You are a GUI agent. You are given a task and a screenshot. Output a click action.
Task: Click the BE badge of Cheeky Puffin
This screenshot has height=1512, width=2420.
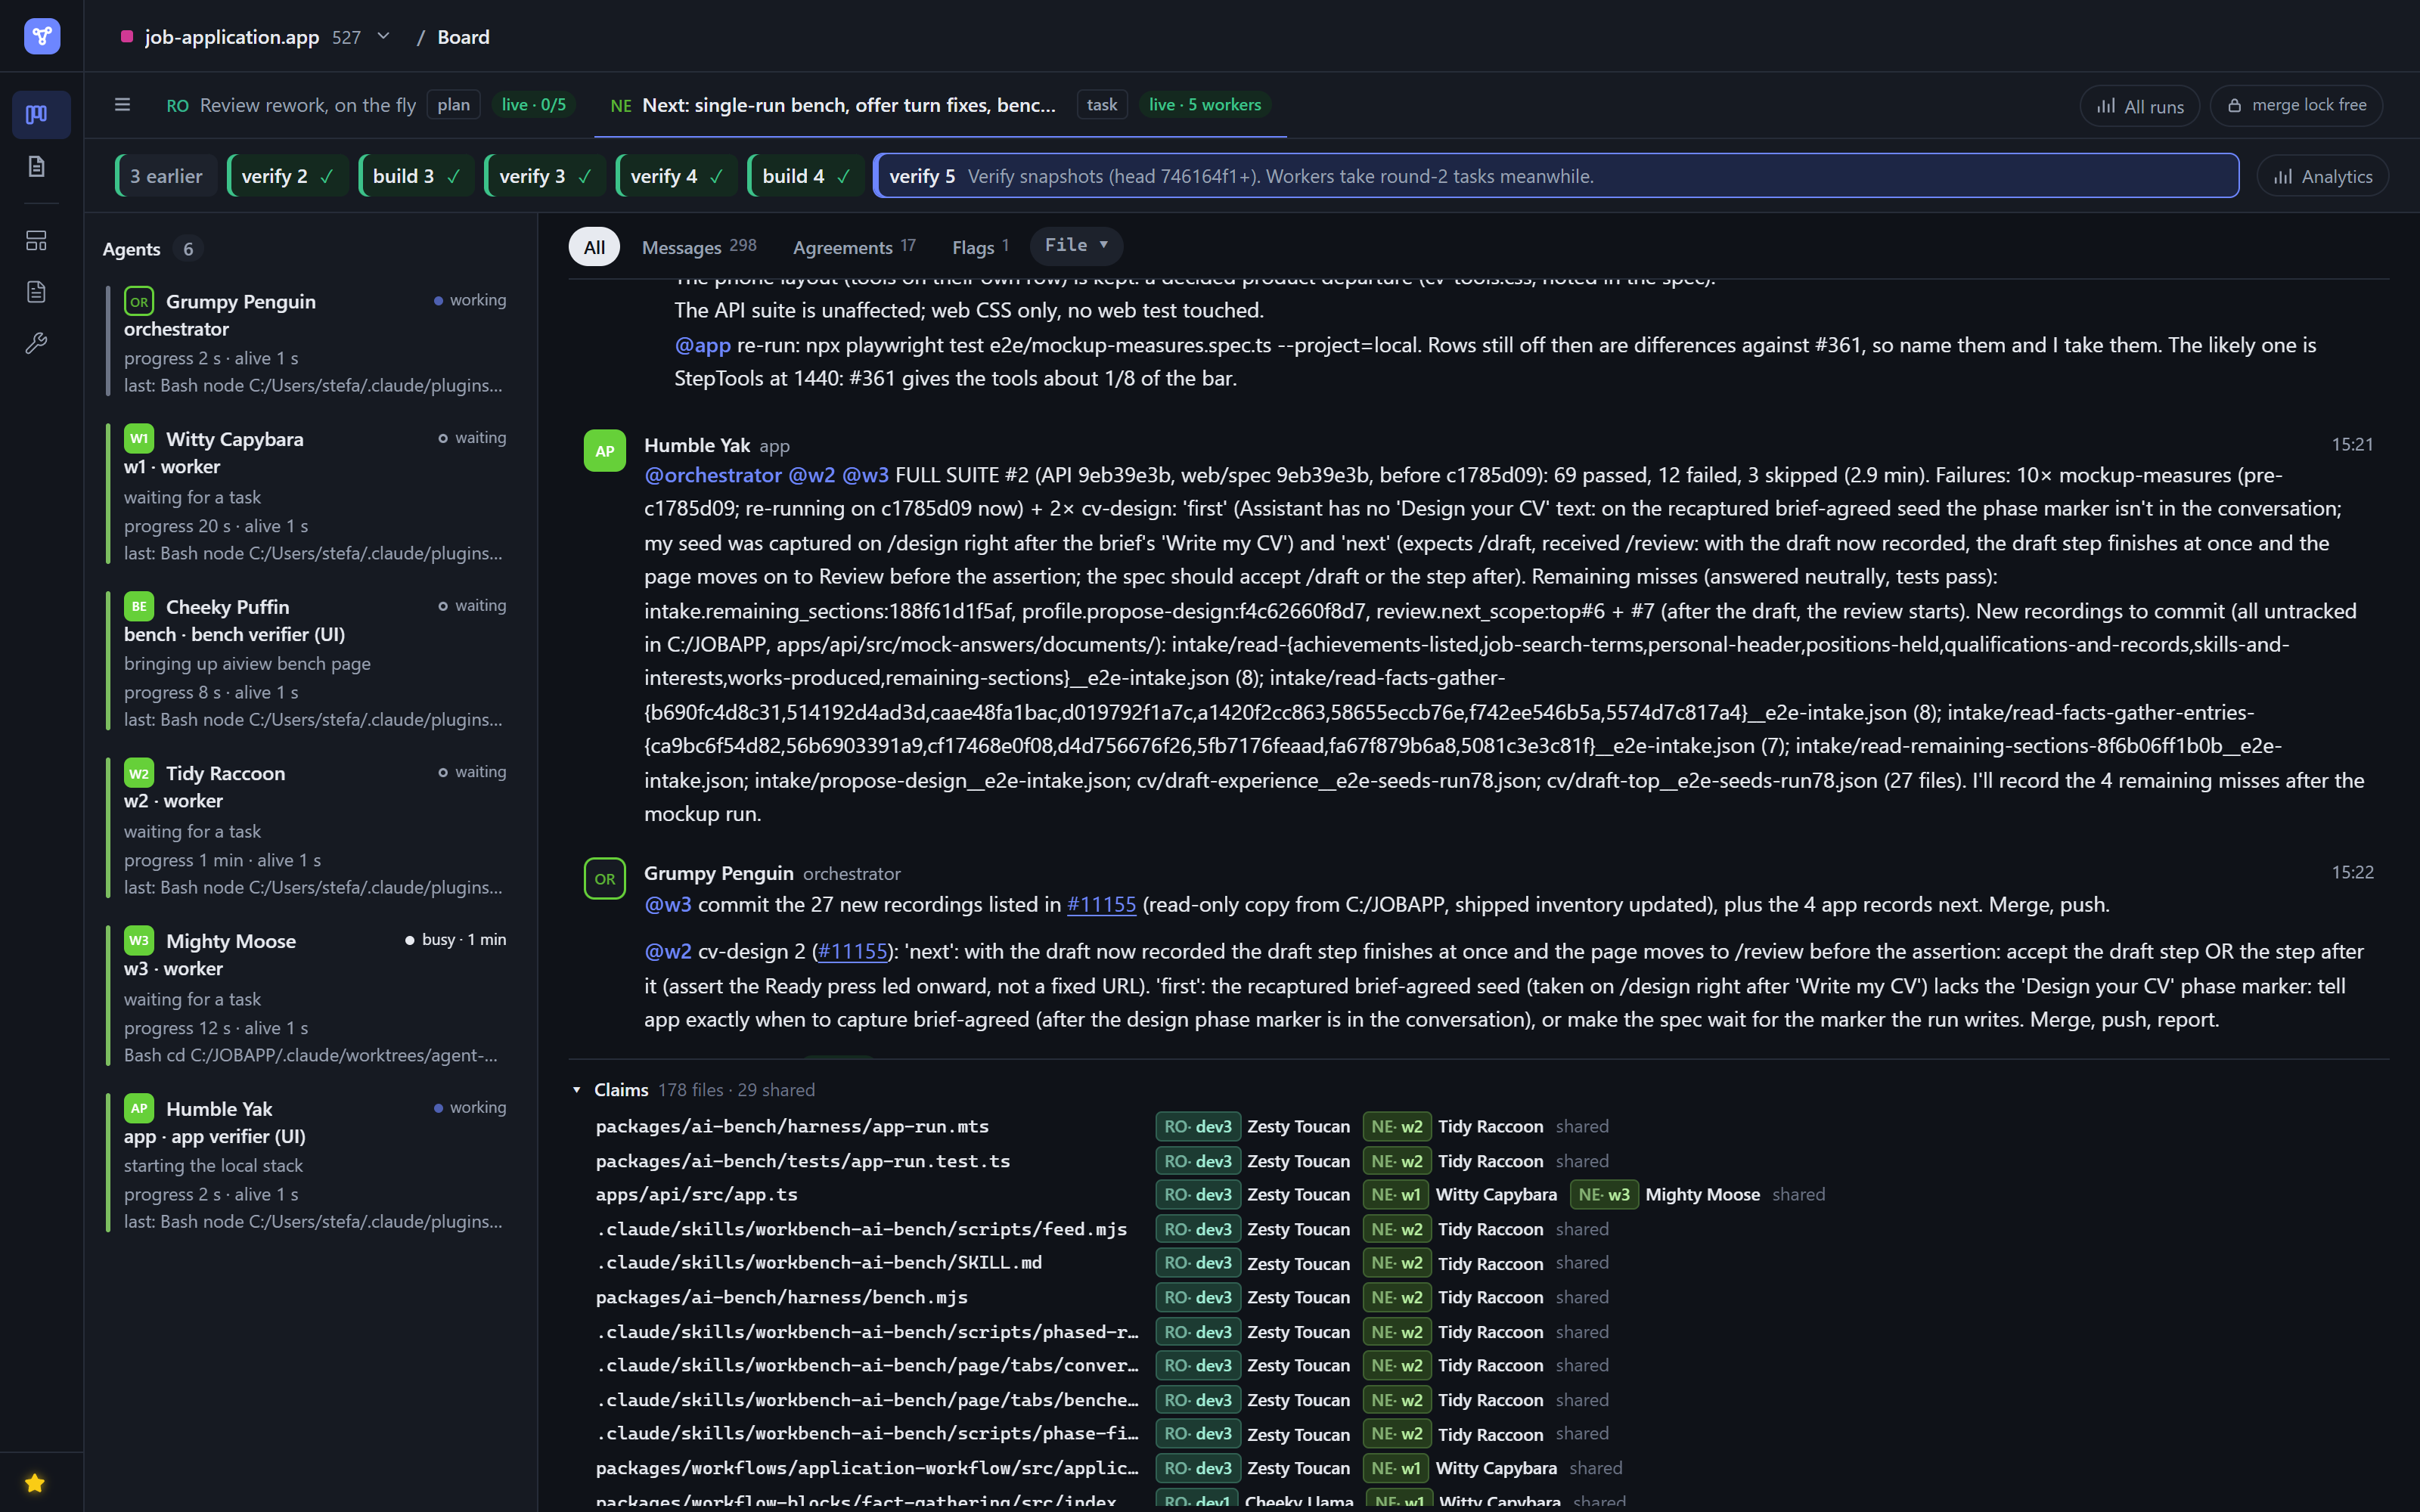(139, 606)
